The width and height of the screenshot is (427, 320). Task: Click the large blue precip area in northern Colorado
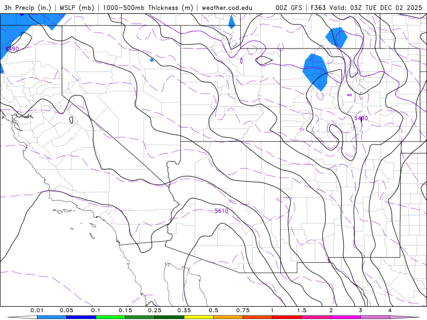click(316, 71)
